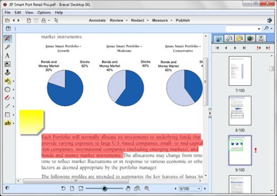
Task: Jump to last page in thumbnail panel
Action: pos(244,48)
